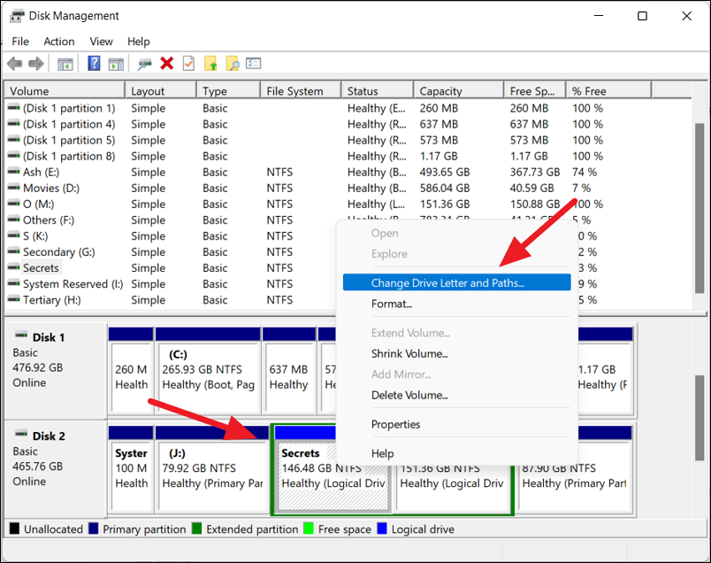This screenshot has width=711, height=563.
Task: Click the drive icon beside Secrets volume
Action: coord(14,267)
